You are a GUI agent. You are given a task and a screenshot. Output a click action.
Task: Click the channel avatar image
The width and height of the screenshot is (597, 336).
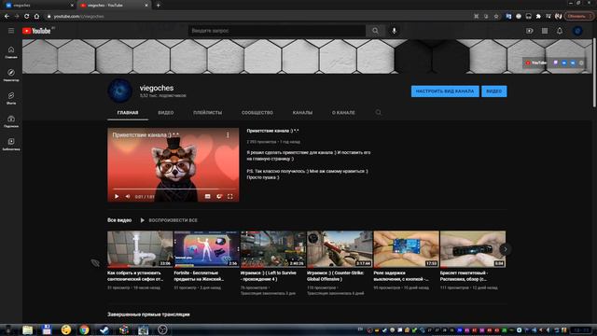[x=120, y=91]
